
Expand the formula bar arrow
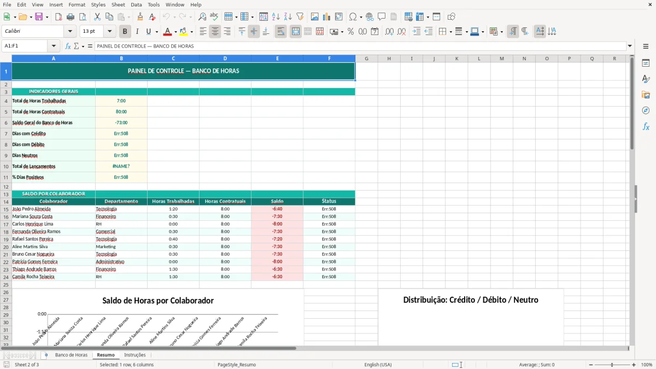(630, 46)
